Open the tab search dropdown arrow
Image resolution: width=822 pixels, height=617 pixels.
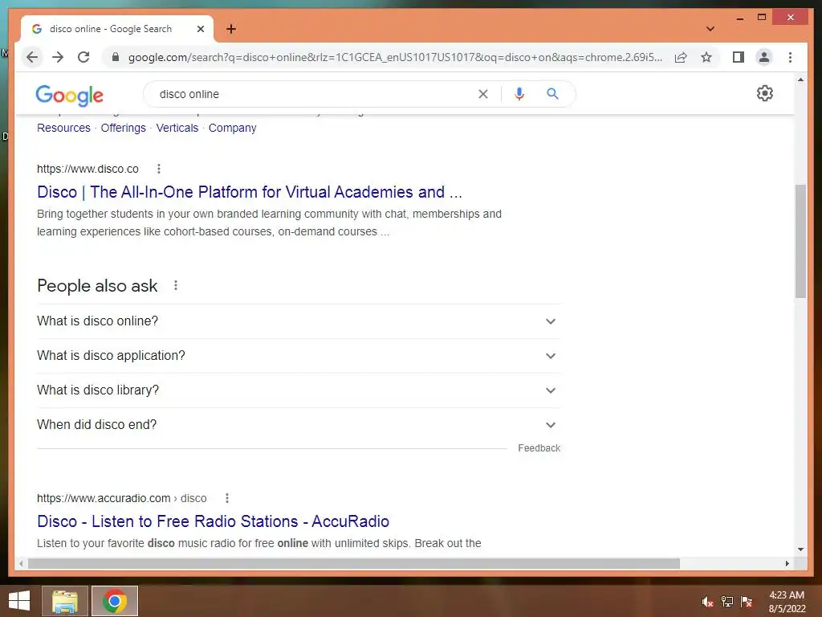click(710, 29)
